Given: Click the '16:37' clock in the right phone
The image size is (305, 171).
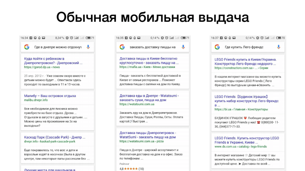Looking at the screenshot, I should (215, 38).
